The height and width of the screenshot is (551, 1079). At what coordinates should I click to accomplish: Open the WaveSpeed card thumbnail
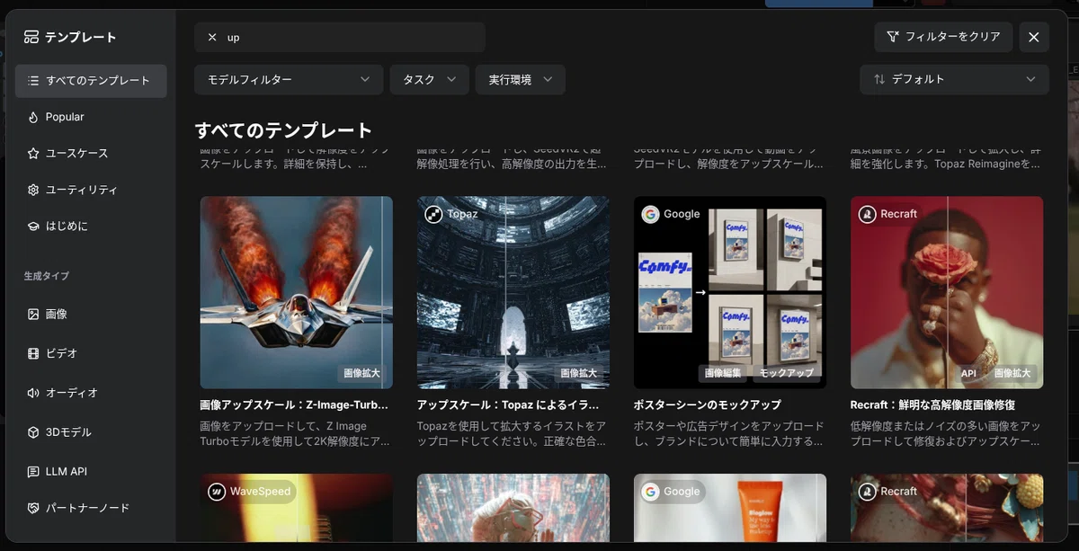pos(296,508)
